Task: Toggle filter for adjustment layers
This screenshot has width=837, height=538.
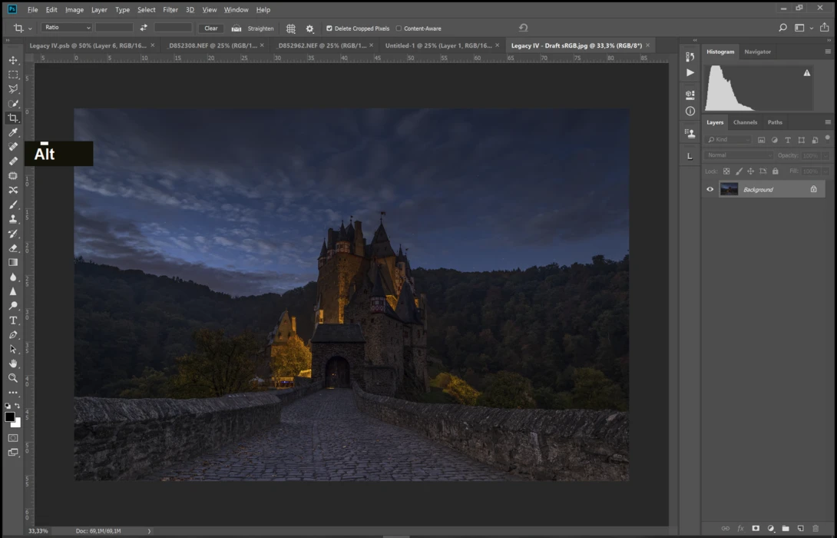Action: tap(775, 140)
